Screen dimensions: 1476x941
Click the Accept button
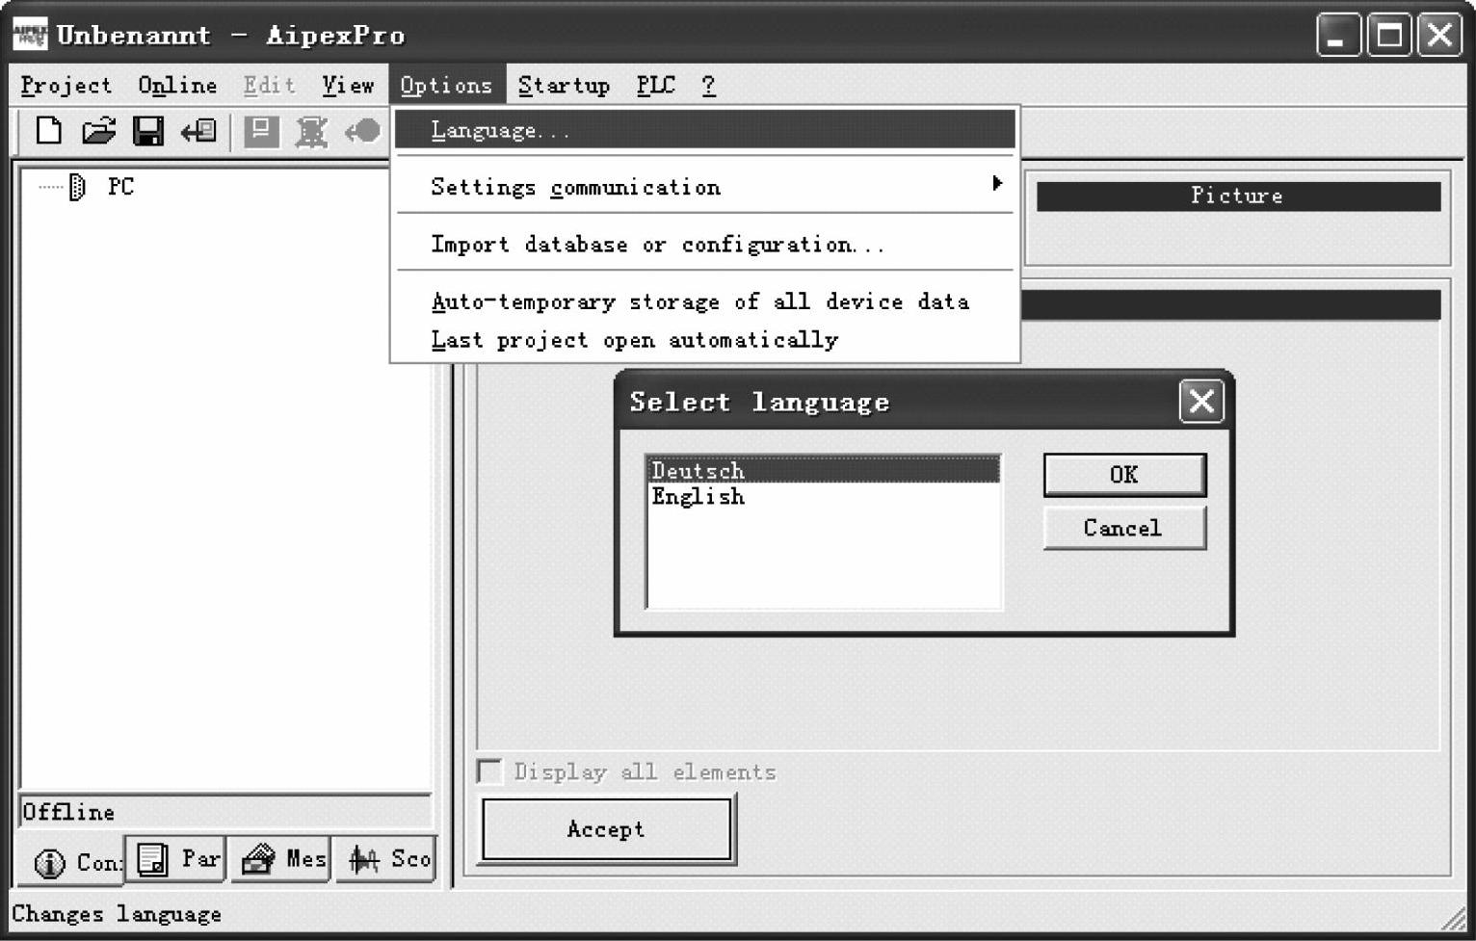pyautogui.click(x=607, y=829)
